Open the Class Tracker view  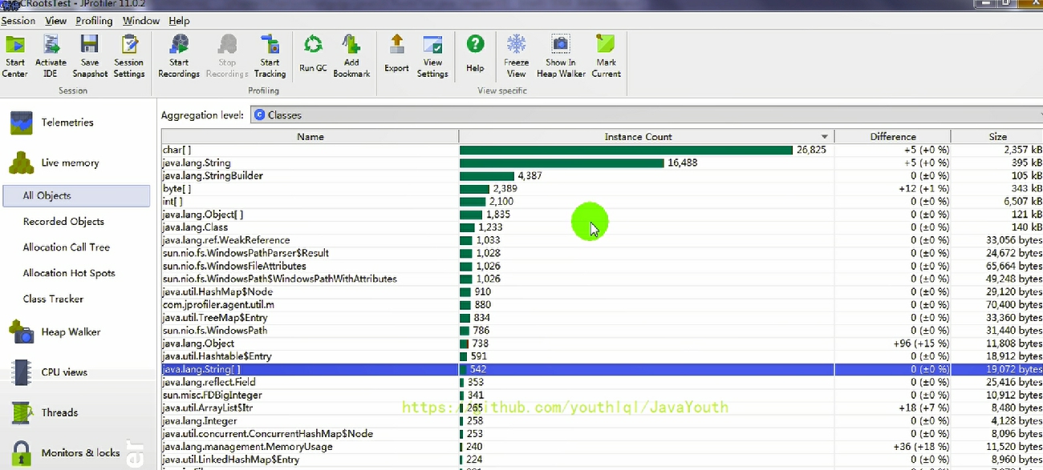point(53,299)
